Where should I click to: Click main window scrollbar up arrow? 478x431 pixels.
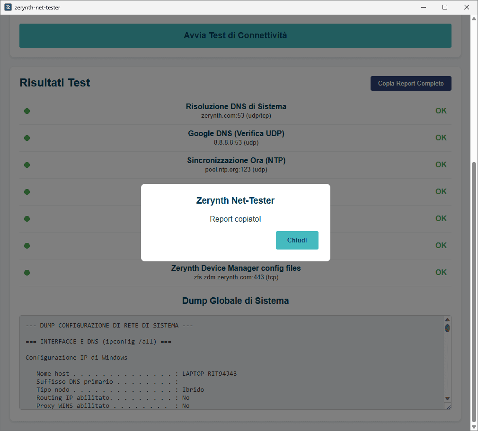(x=474, y=19)
